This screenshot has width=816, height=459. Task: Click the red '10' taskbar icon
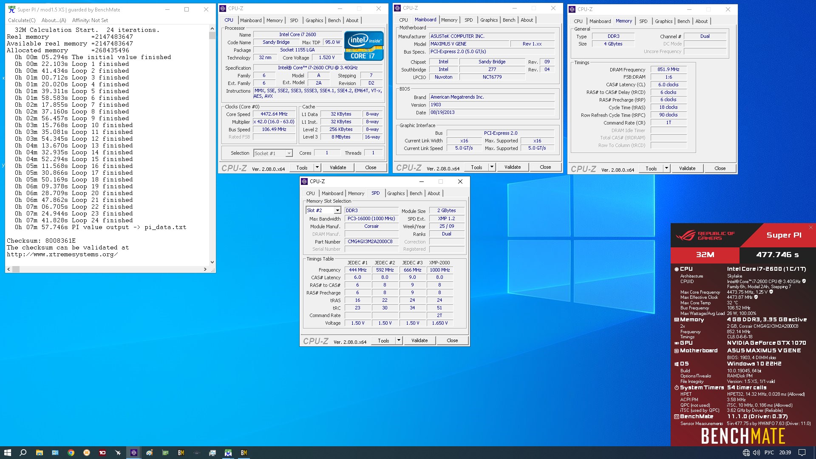click(102, 453)
